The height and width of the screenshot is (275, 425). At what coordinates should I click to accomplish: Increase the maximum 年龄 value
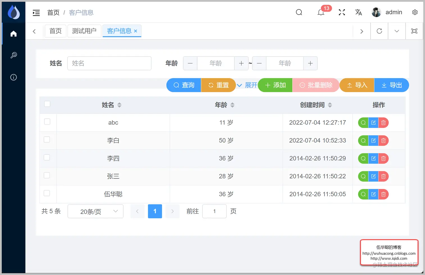(310, 63)
